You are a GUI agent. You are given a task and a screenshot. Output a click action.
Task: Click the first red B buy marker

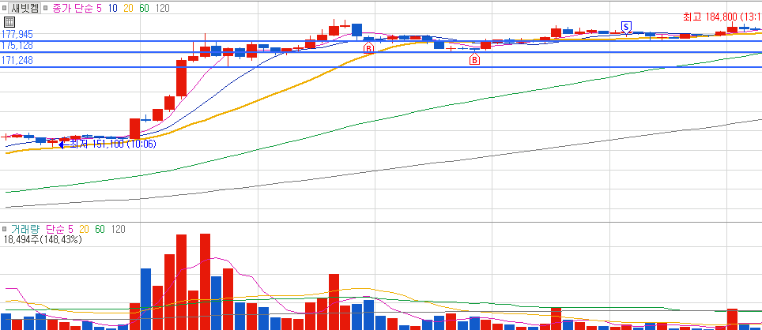click(x=368, y=48)
